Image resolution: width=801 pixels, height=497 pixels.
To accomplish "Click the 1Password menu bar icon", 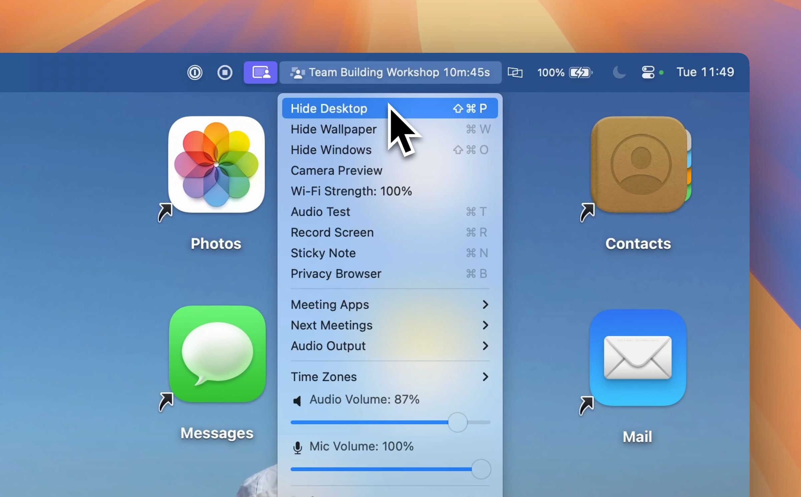I will point(195,72).
